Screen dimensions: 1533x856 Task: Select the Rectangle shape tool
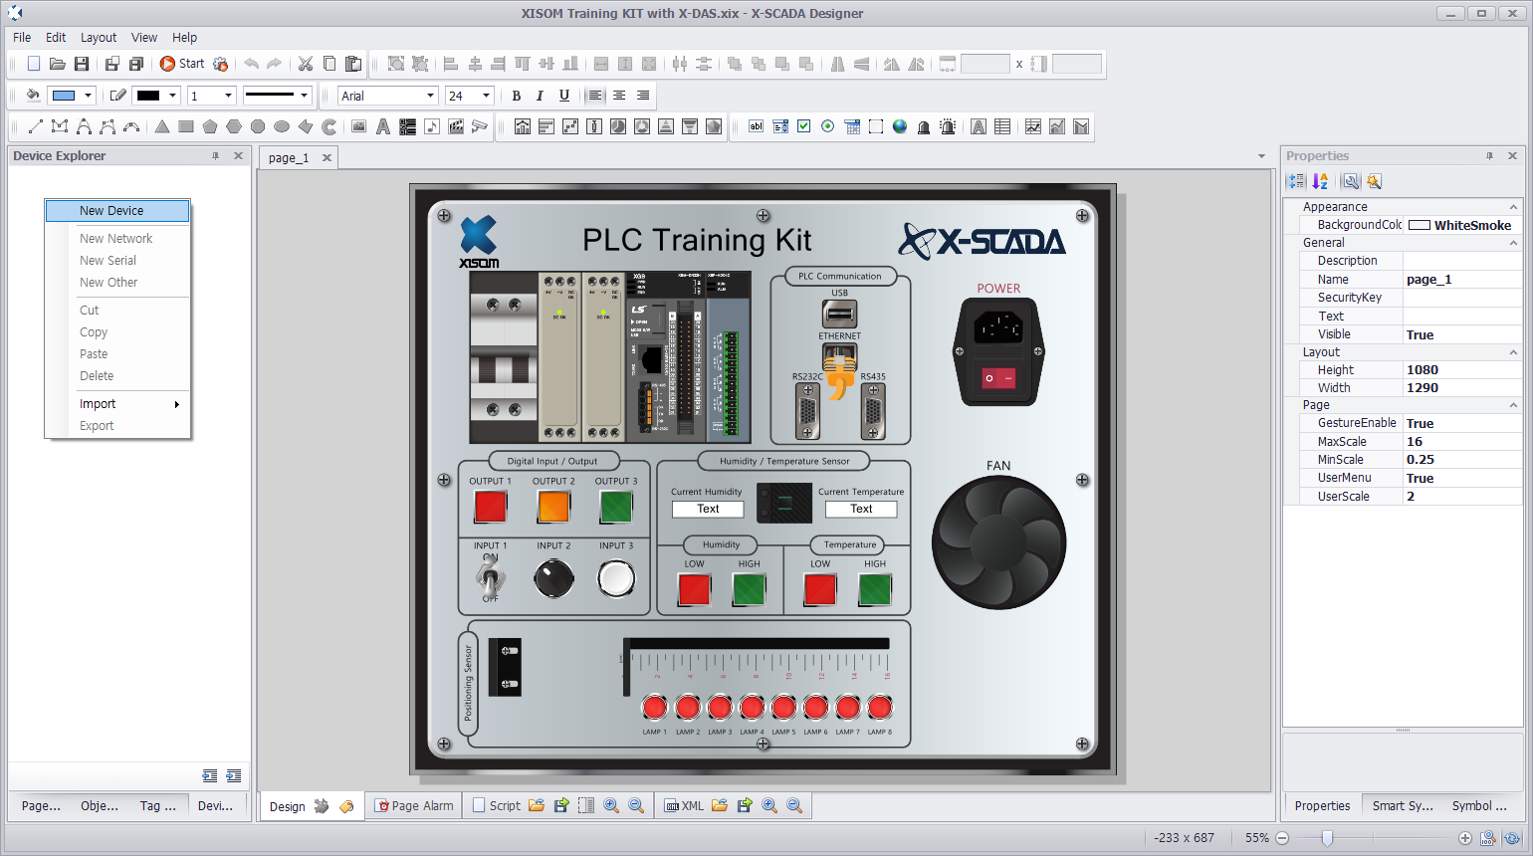pyautogui.click(x=186, y=126)
